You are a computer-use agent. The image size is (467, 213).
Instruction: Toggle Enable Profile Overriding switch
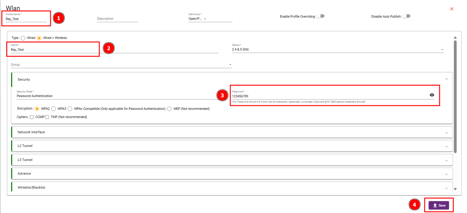320,16
